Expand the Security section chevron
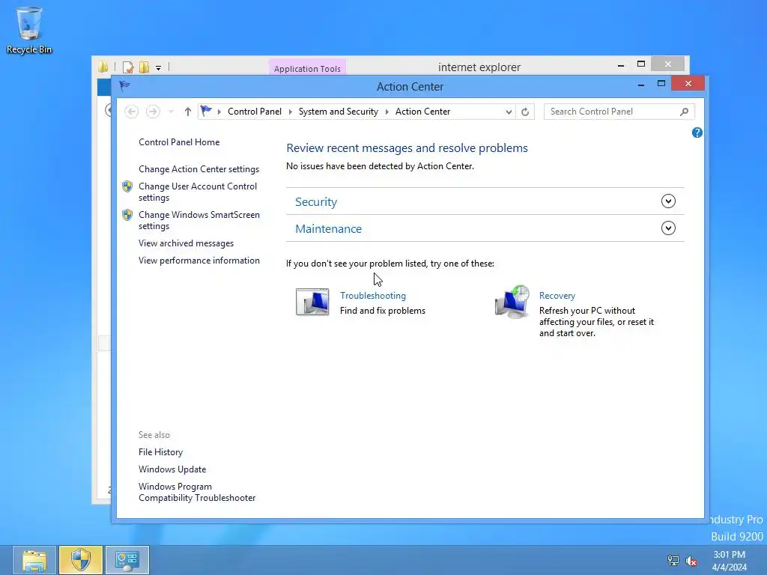Viewport: 767px width, 575px height. tap(668, 201)
